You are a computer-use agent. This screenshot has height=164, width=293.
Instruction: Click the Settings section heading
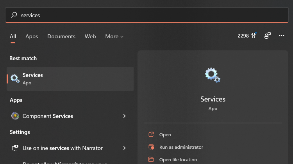pyautogui.click(x=20, y=132)
